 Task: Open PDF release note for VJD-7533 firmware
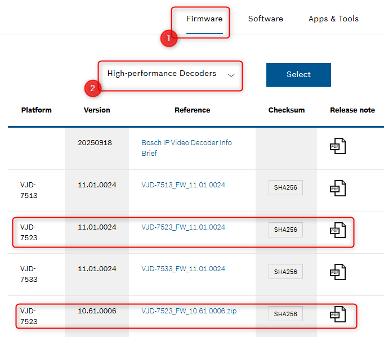pos(337,272)
